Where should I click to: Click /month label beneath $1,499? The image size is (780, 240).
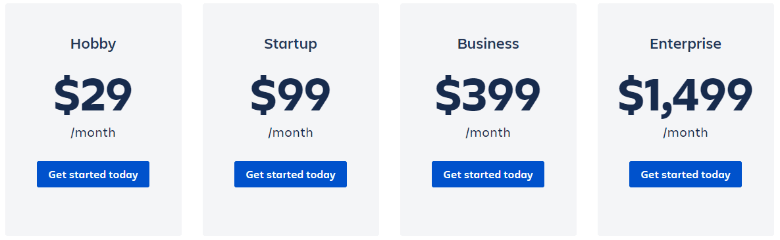pyautogui.click(x=685, y=133)
